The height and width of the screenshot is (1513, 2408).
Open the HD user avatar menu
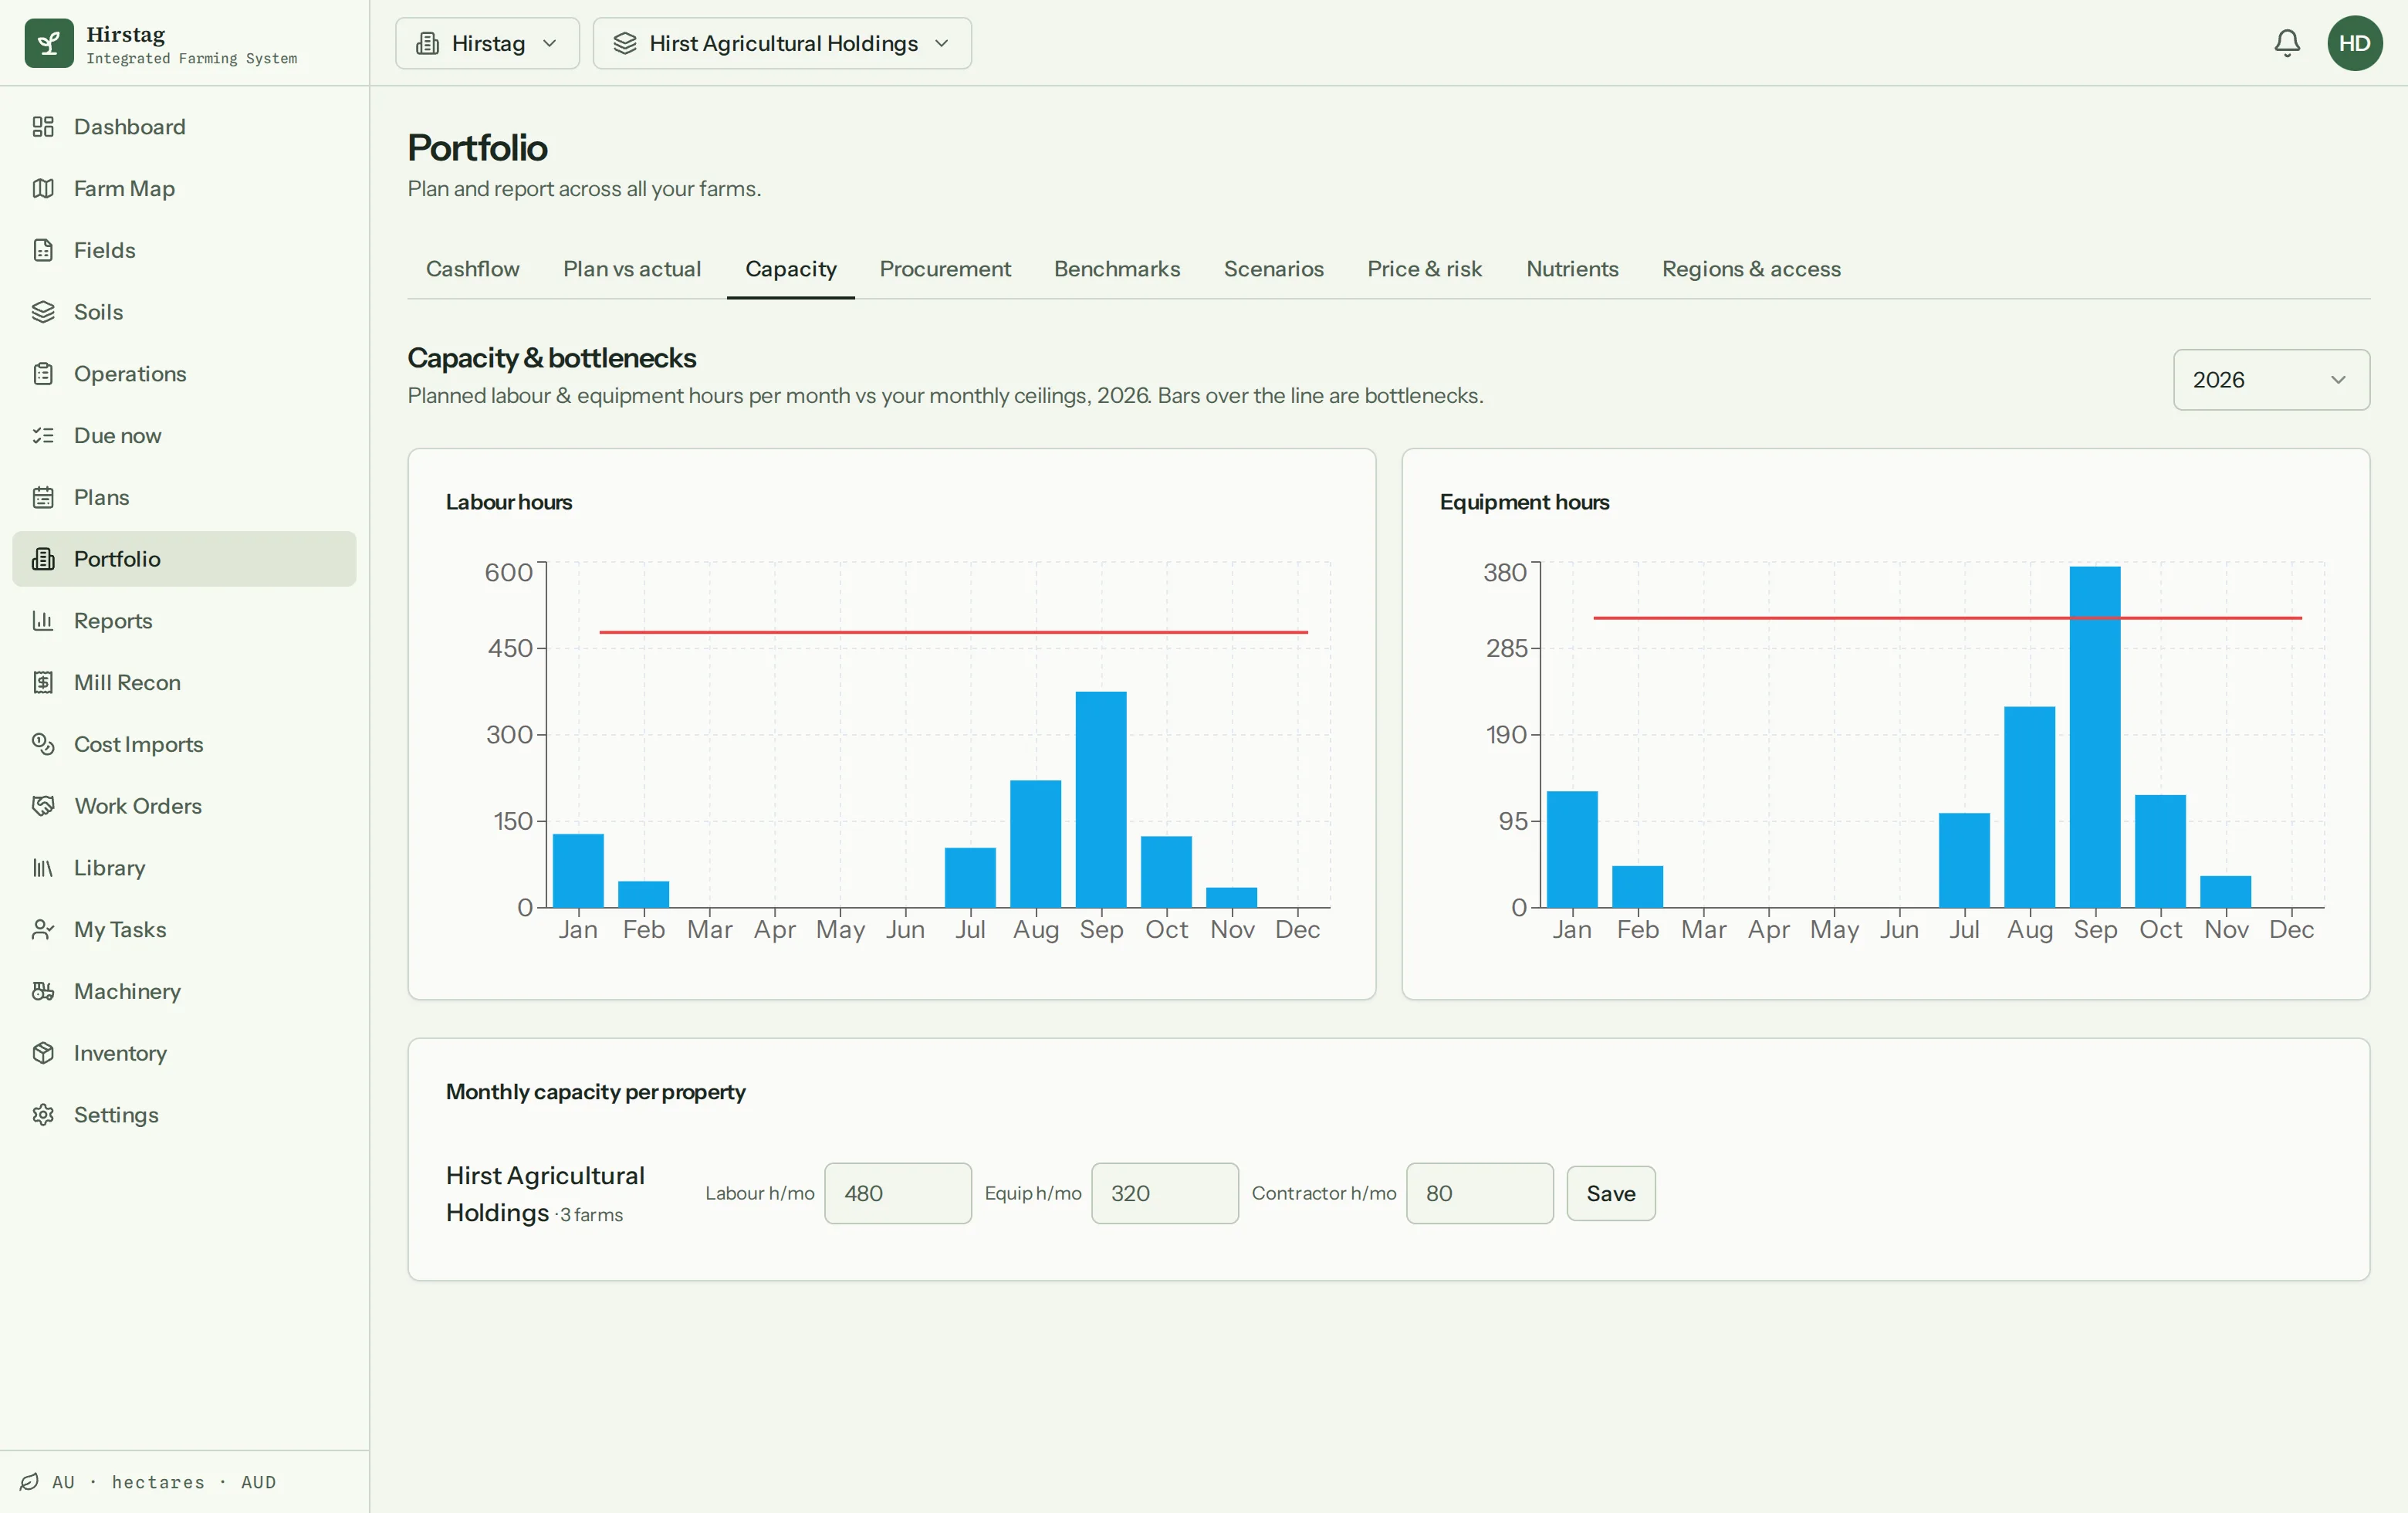2355,43
